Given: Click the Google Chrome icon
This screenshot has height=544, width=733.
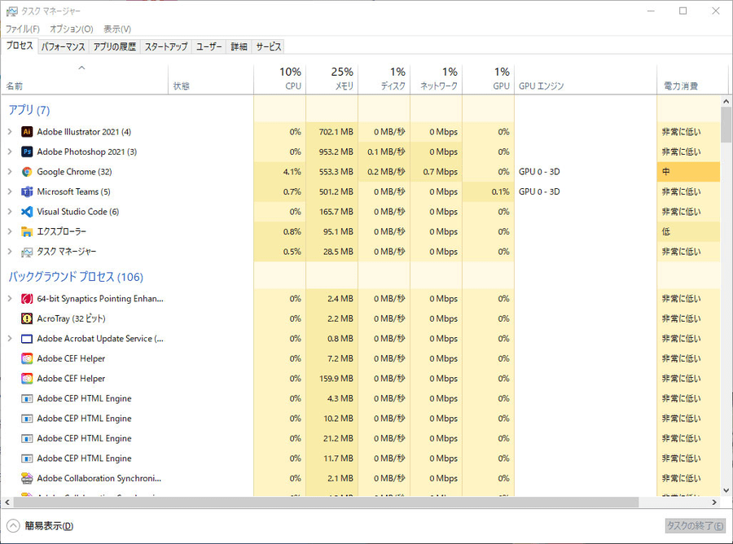Looking at the screenshot, I should coord(27,172).
